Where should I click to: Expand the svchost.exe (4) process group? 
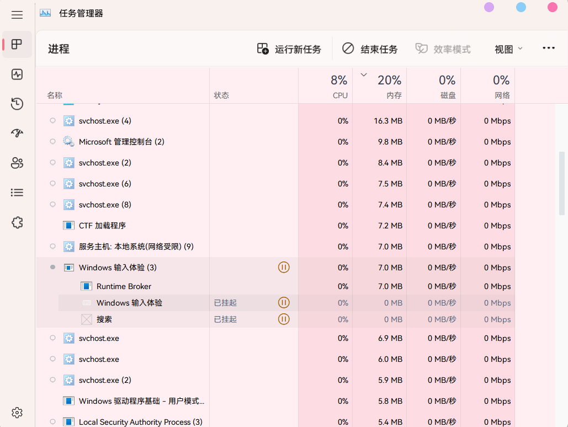coord(52,121)
